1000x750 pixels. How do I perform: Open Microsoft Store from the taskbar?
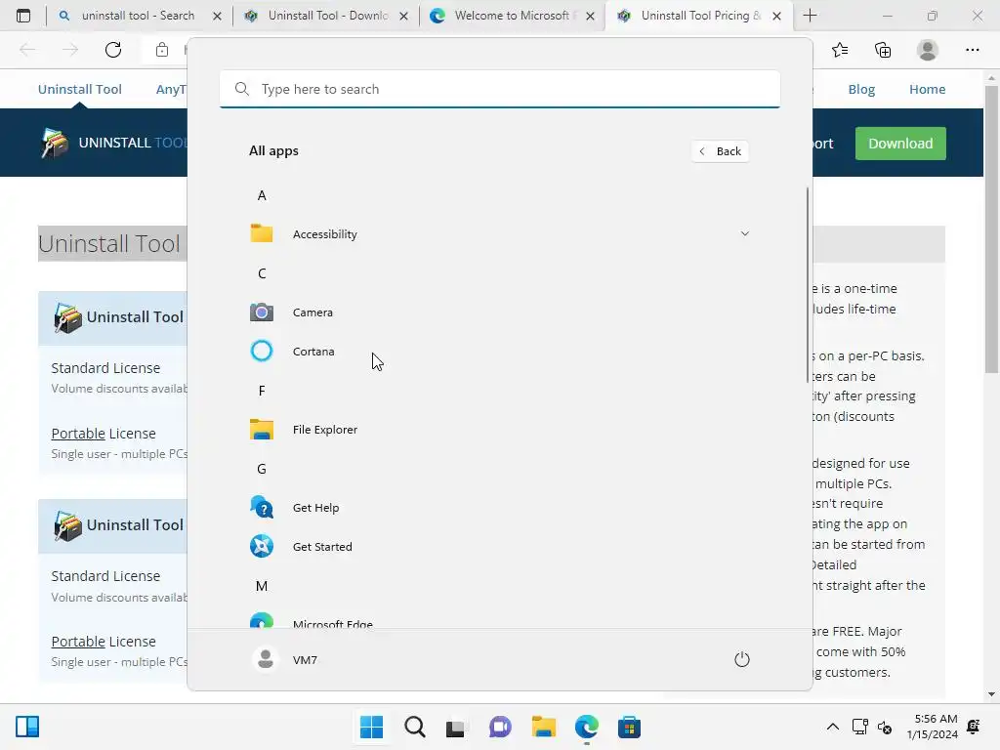[x=630, y=727]
